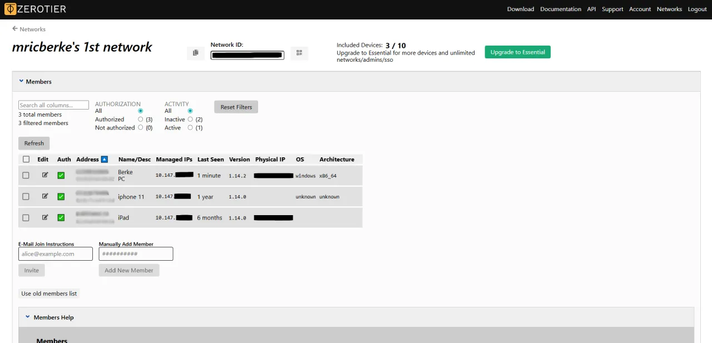The width and height of the screenshot is (712, 343).
Task: Click the Invite button
Action: (32, 270)
